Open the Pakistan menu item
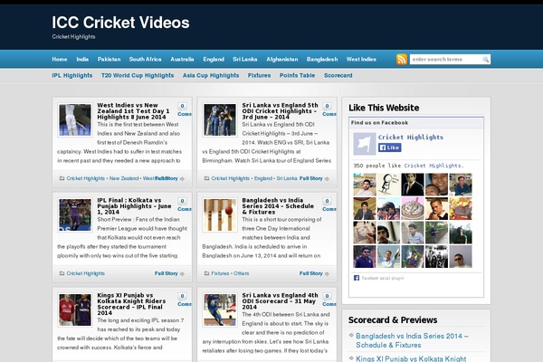The height and width of the screenshot is (362, 543). pyautogui.click(x=110, y=59)
